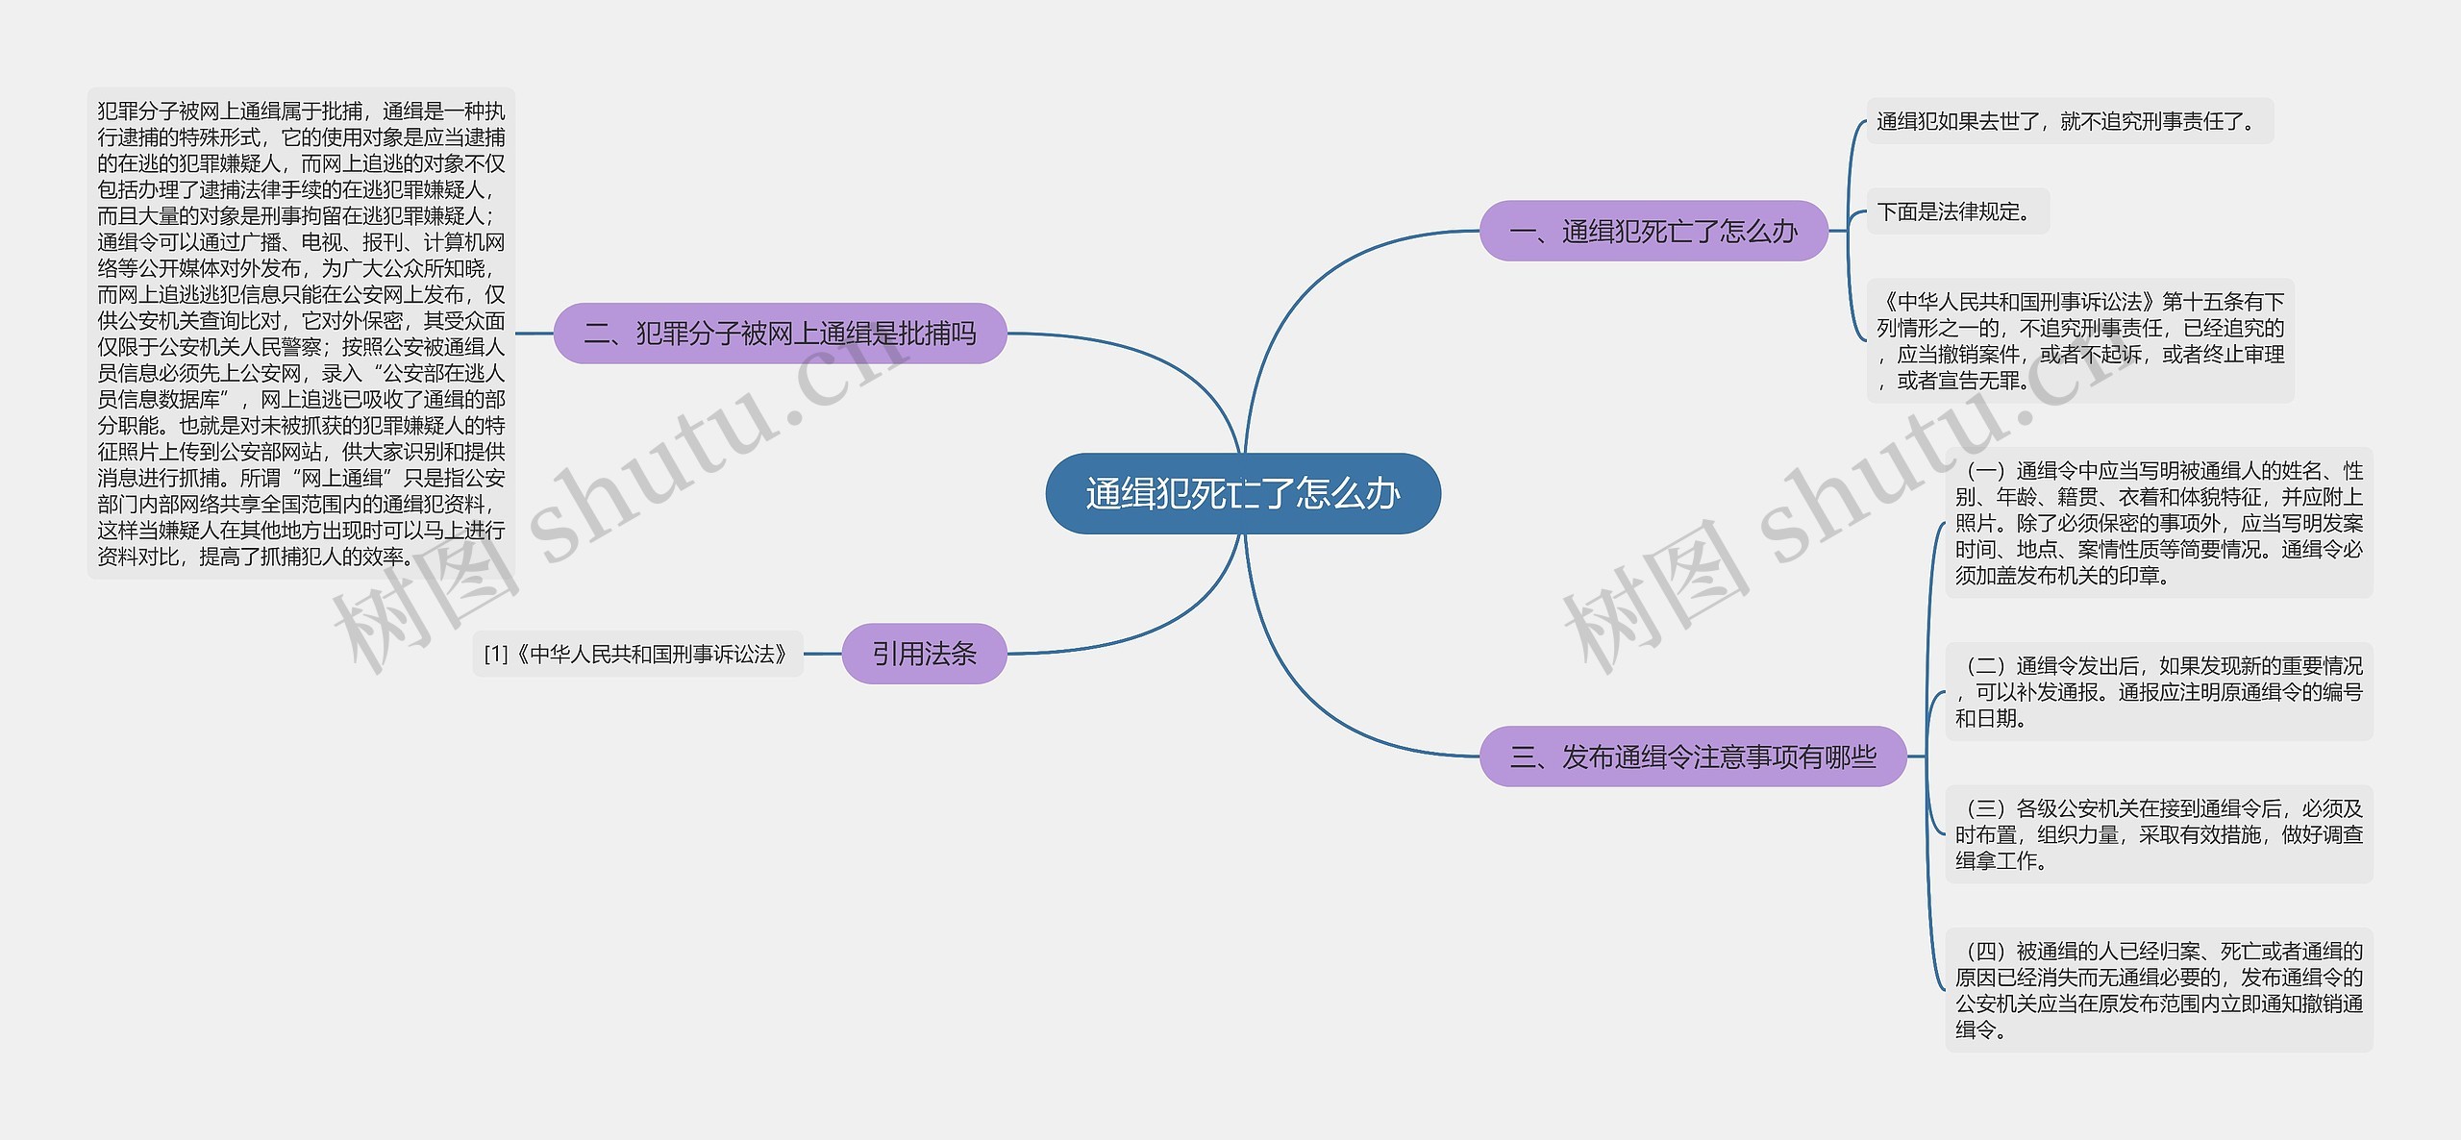Click the long paragraph starting 犯罪分子被网上通缉属于批捕
The height and width of the screenshot is (1140, 2461).
point(301,334)
